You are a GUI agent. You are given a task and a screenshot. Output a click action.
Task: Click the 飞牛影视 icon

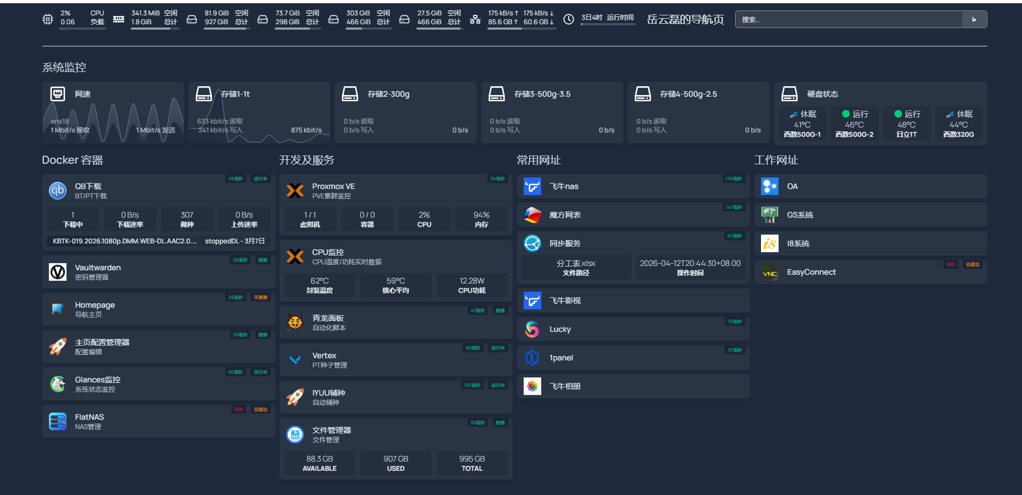pos(532,301)
